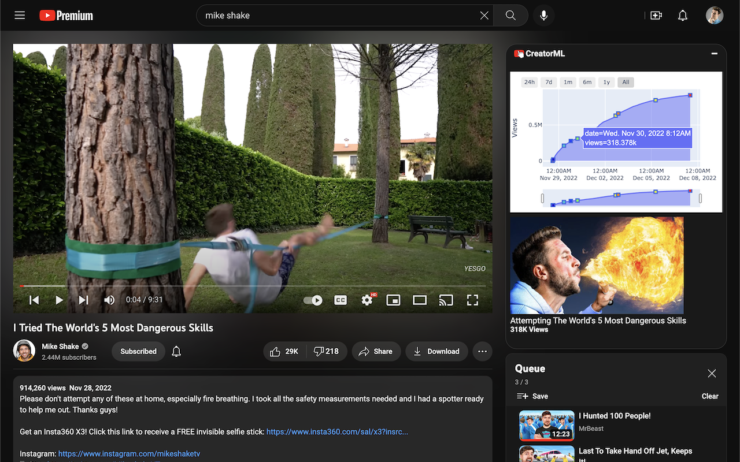Open the Insta360 link in description
Screen dimensions: 740x462
point(337,431)
